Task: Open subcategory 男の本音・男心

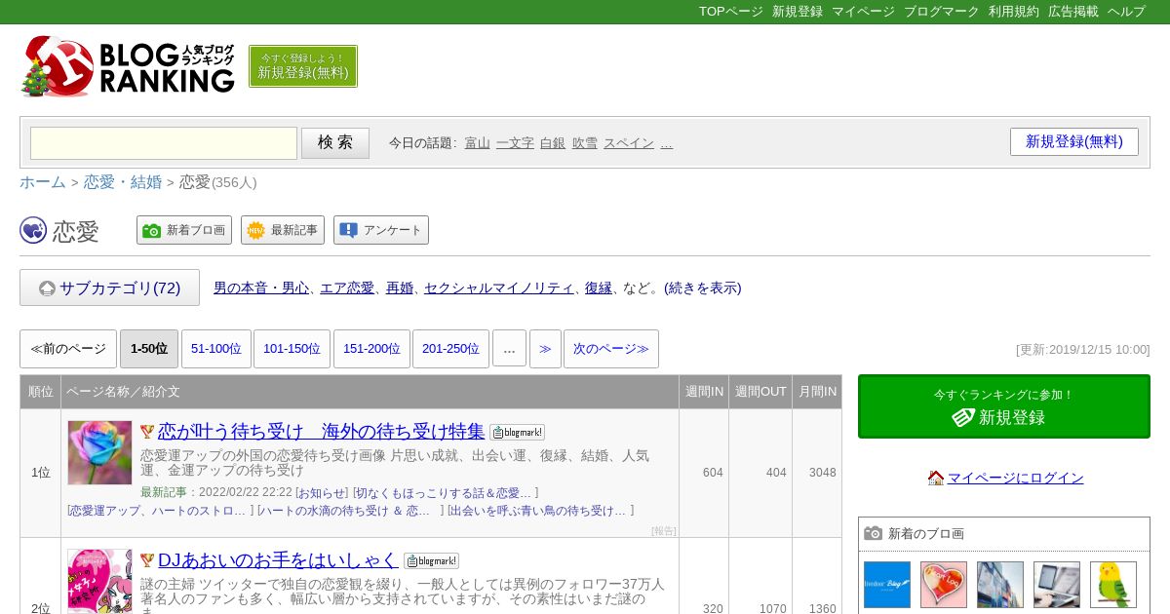Action: 261,288
